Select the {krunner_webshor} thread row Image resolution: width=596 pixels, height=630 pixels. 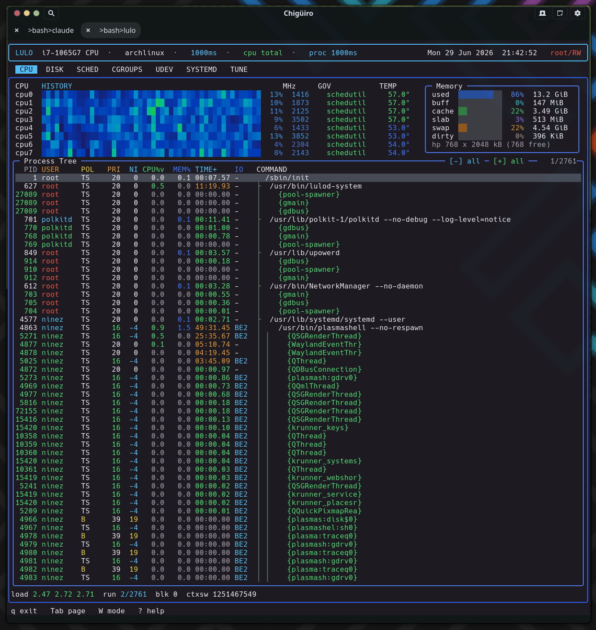[x=298, y=477]
